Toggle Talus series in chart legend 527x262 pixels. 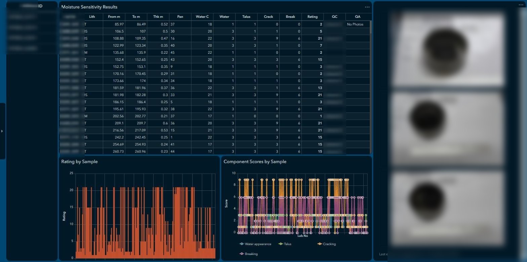click(285, 244)
